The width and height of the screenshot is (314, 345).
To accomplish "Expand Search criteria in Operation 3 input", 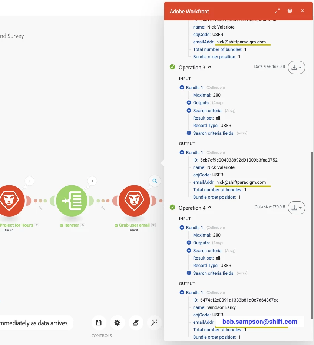I will (189, 110).
